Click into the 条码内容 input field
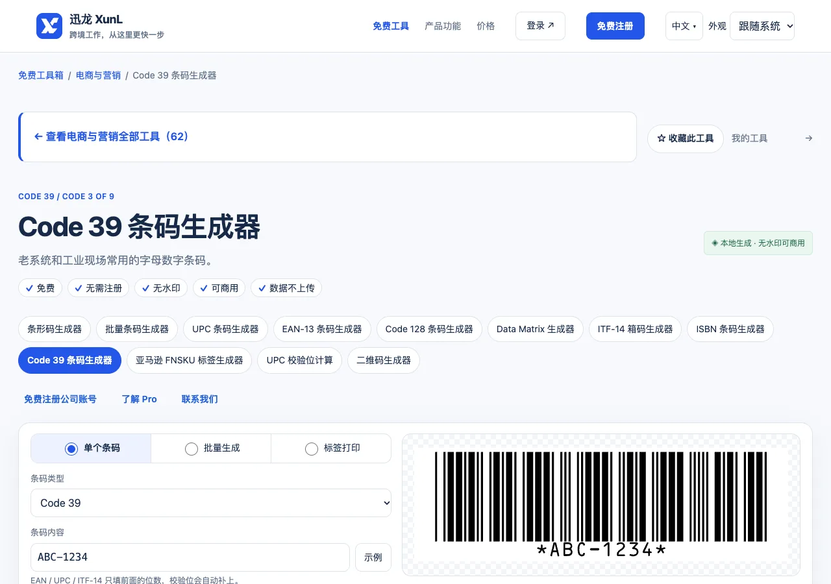This screenshot has height=584, width=831. pos(190,557)
